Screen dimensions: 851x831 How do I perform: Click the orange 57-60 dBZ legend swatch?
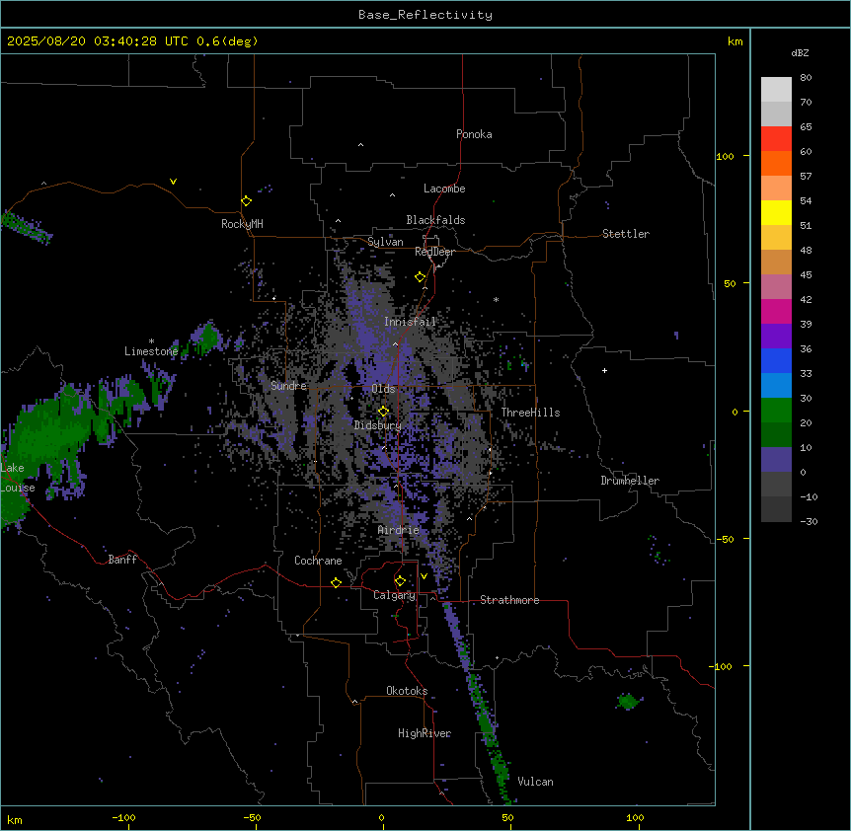coord(776,163)
